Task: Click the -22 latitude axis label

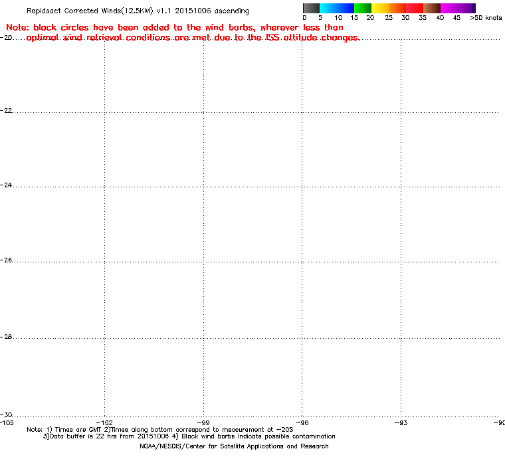Action: (6, 110)
